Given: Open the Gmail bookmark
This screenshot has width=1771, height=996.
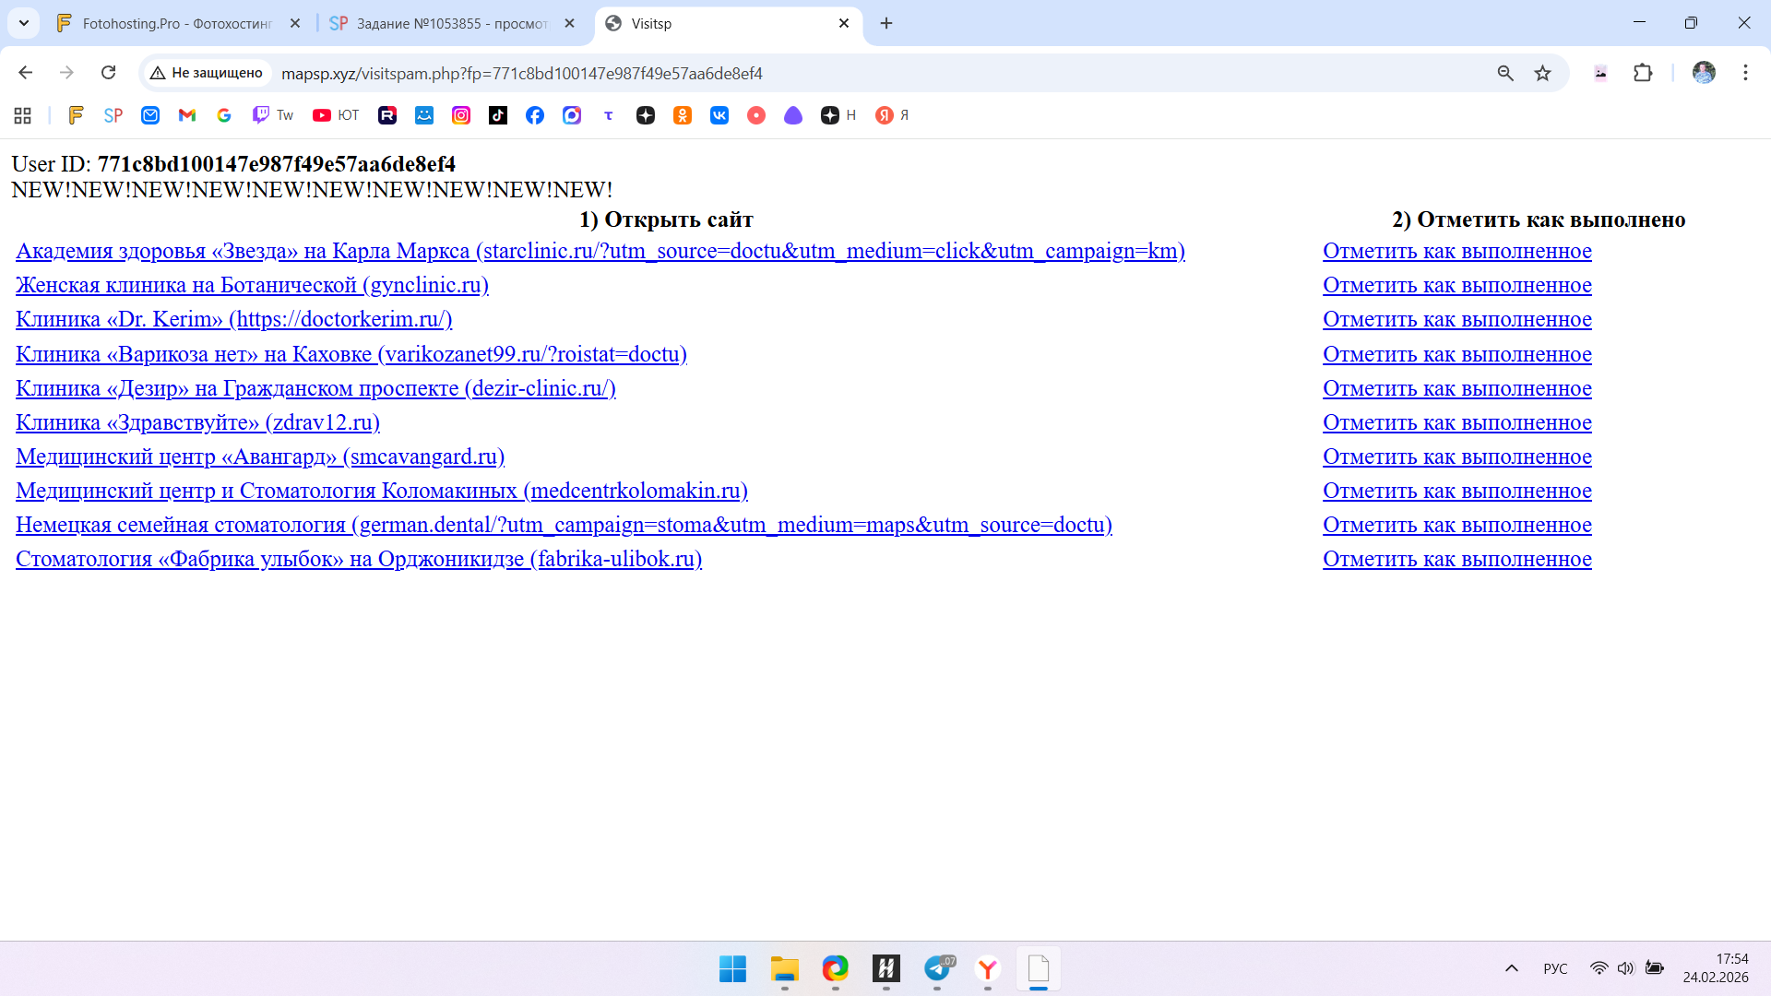Looking at the screenshot, I should [187, 115].
